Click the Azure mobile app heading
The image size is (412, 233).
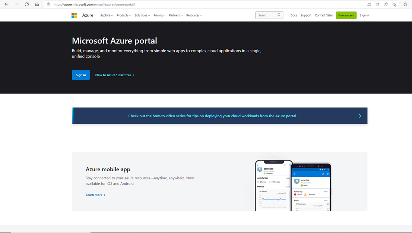coord(108,169)
